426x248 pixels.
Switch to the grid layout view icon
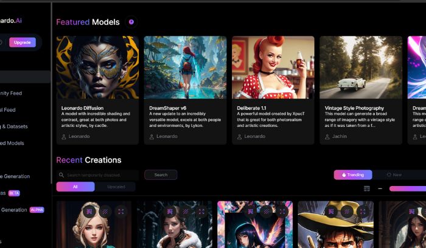pos(367,188)
